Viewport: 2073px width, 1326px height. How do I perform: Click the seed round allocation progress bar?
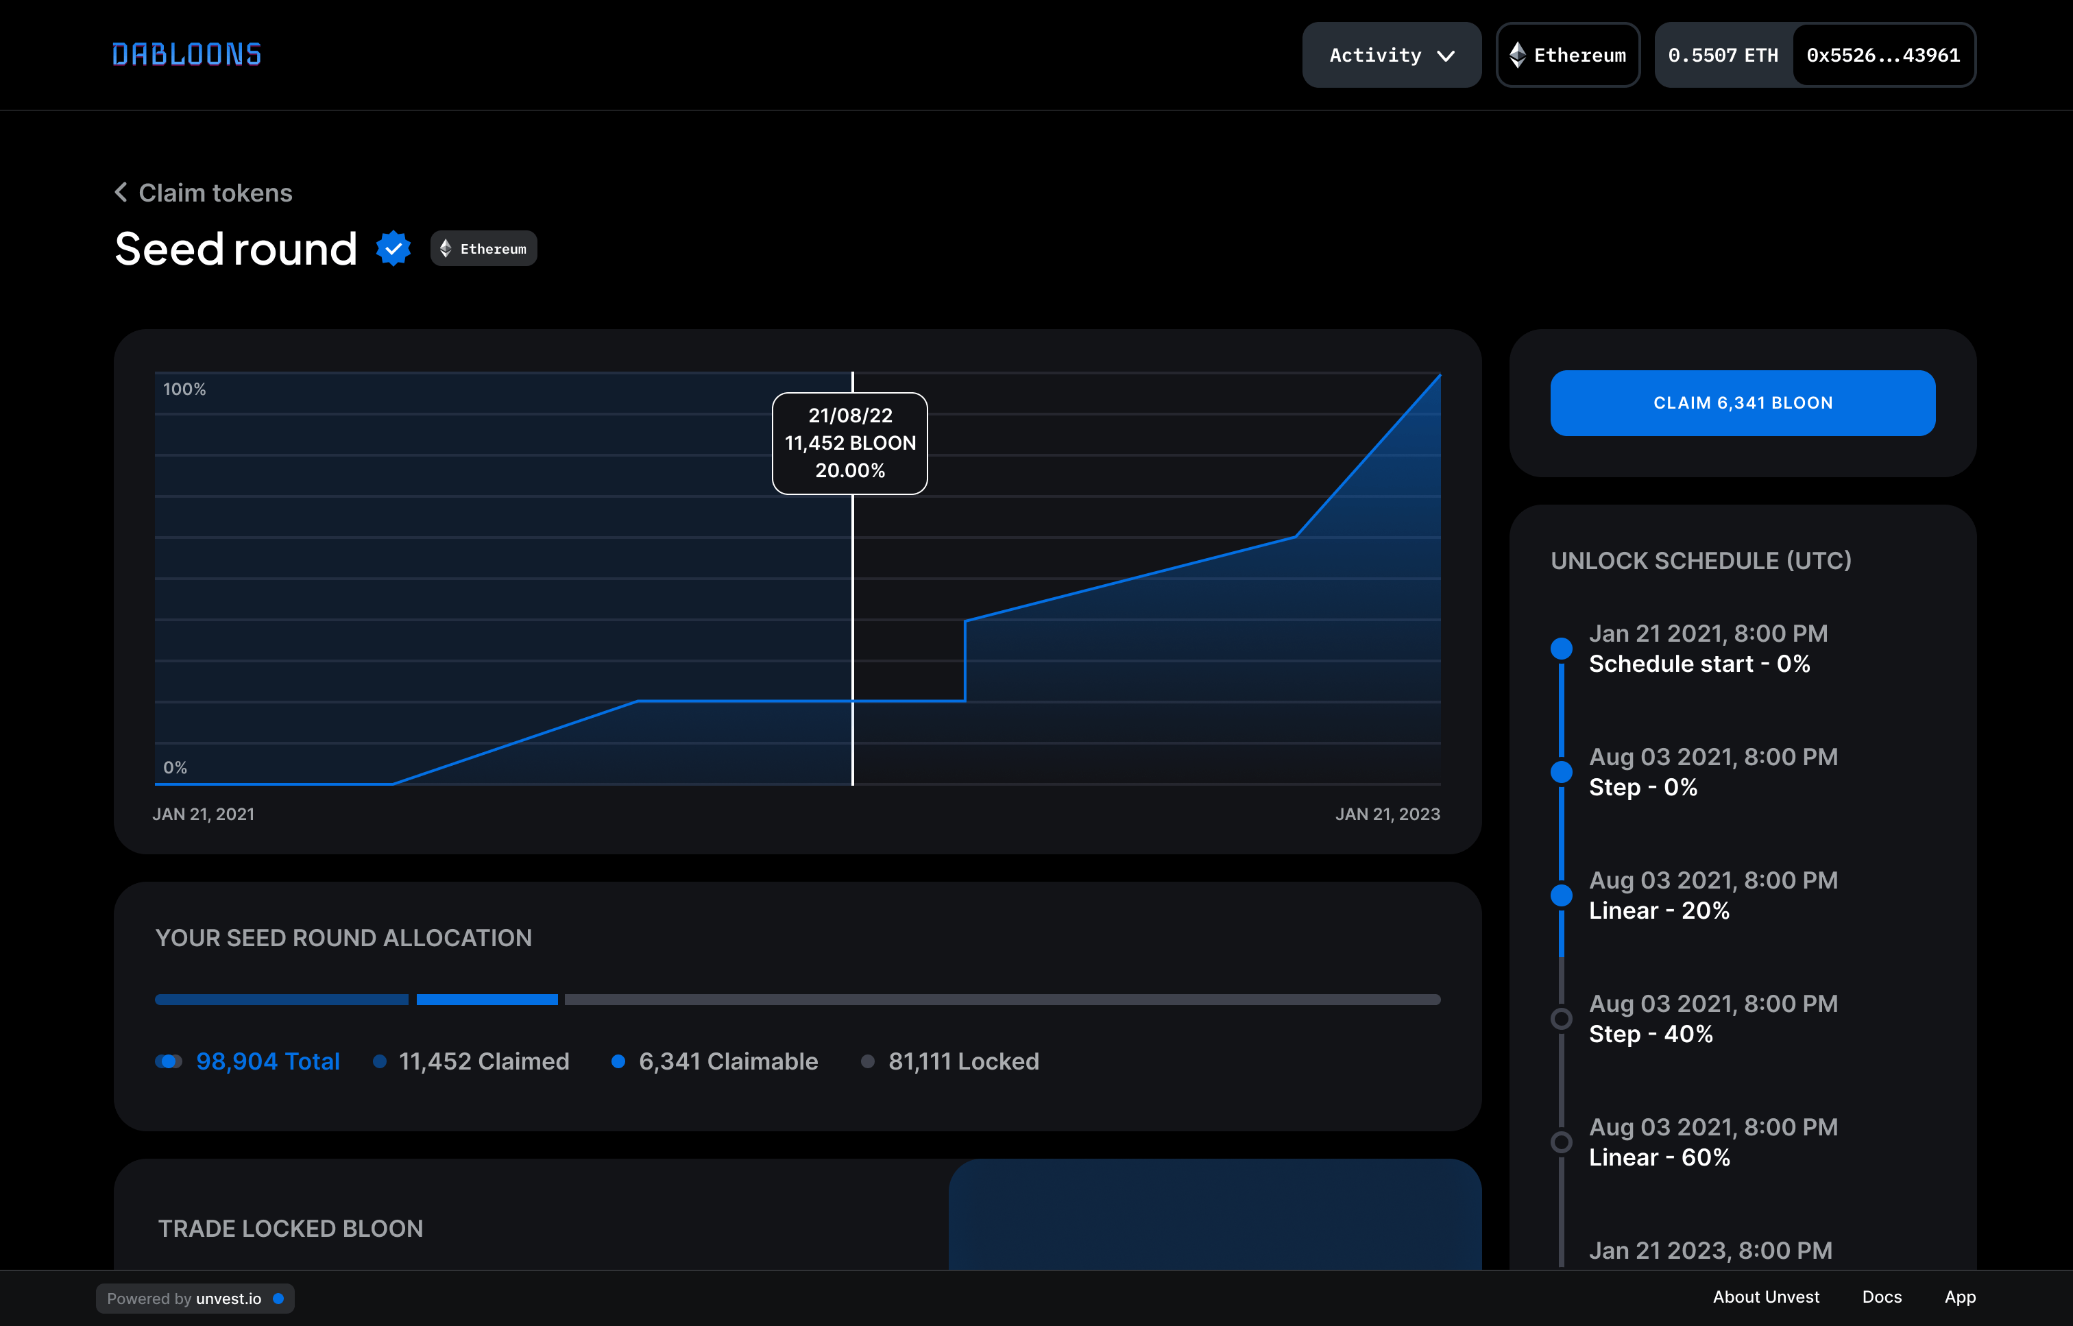(x=797, y=1000)
